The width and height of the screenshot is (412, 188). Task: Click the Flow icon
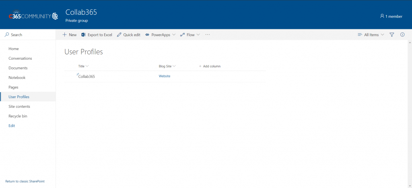pos(182,34)
